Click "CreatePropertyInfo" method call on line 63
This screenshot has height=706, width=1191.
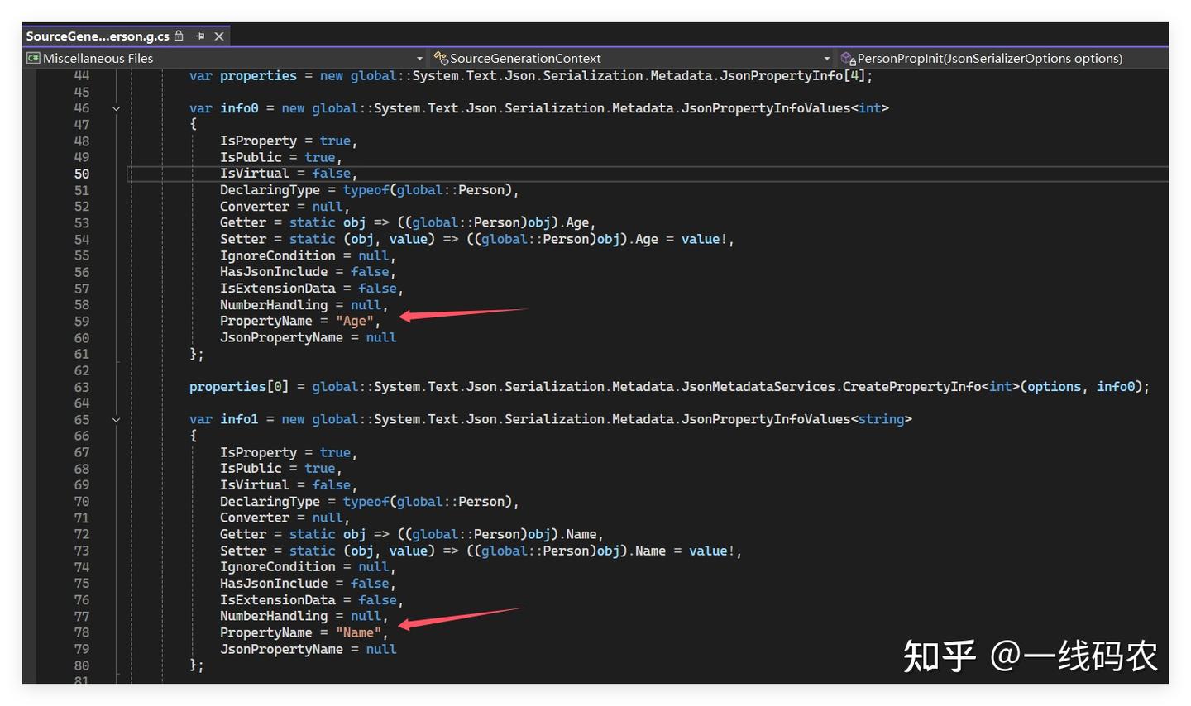click(x=912, y=387)
